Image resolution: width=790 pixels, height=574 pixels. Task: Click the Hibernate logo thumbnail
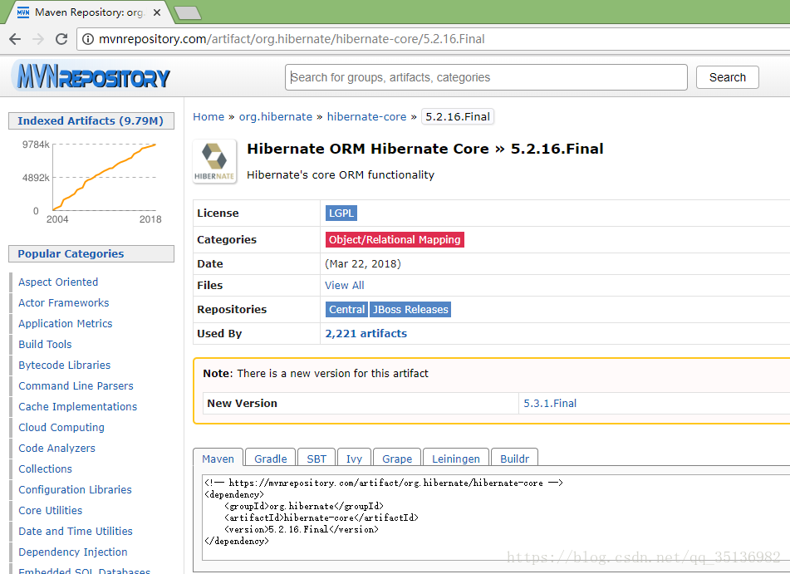point(214,161)
